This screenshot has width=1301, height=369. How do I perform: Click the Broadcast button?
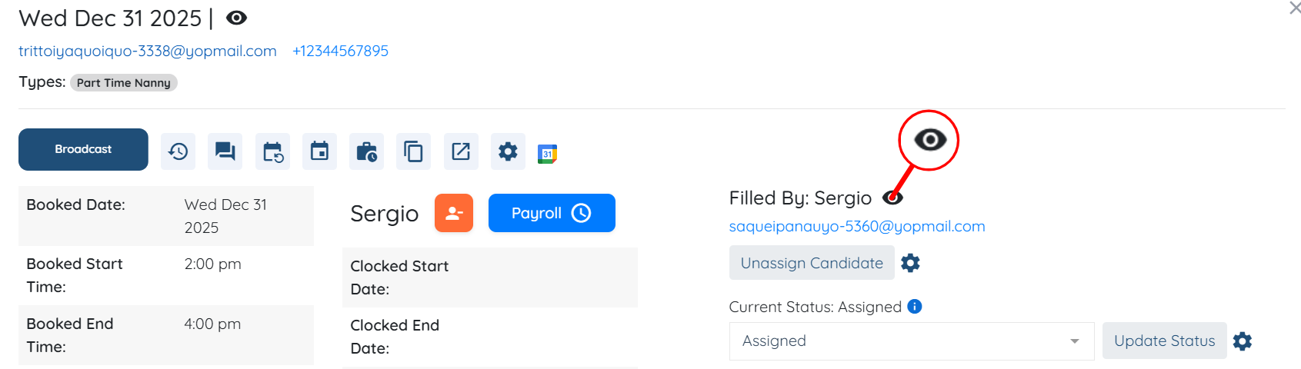(x=83, y=149)
